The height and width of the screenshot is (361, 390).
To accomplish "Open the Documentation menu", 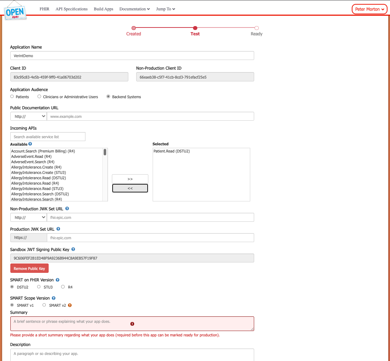I will coord(134,9).
